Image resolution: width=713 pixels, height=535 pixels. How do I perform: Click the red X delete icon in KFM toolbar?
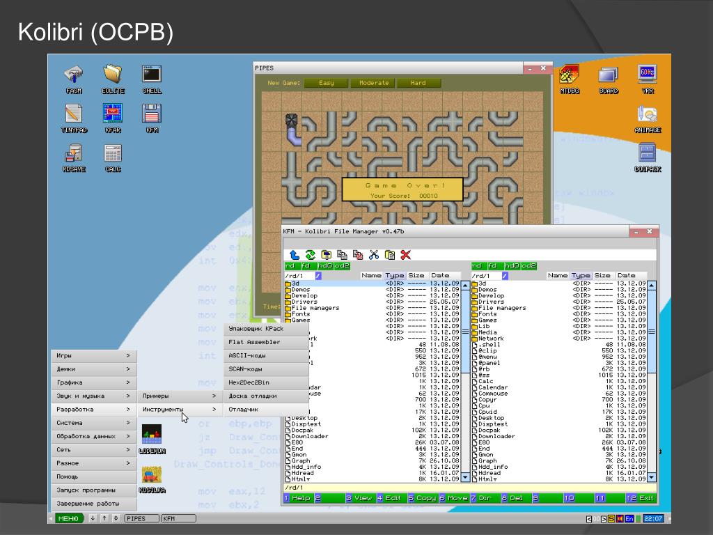pos(406,255)
